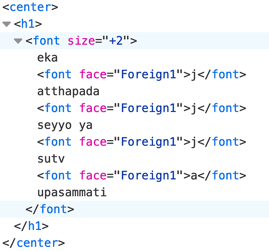Select the text node "upasammati"
269x251 pixels.
tap(72, 192)
